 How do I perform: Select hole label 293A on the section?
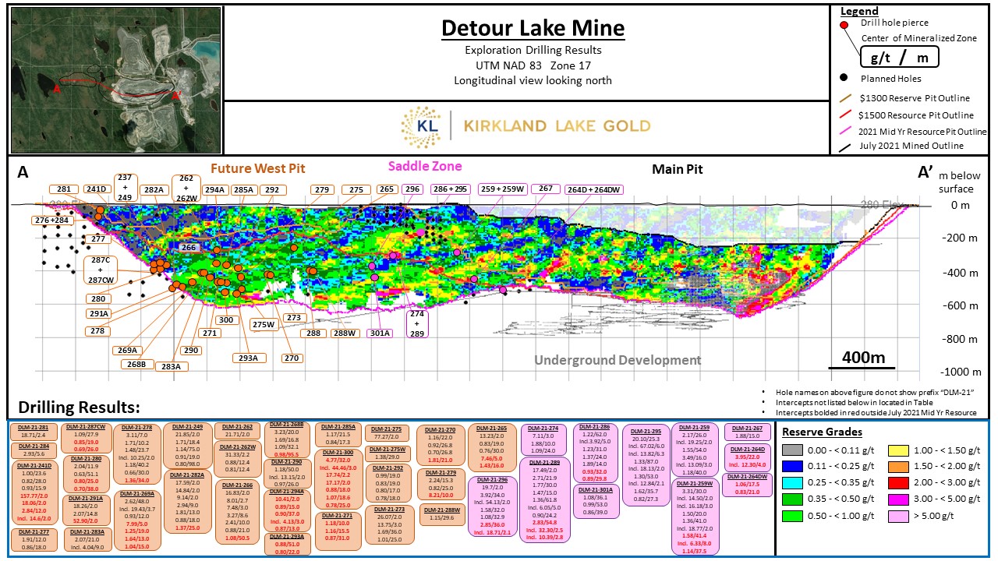(x=249, y=358)
